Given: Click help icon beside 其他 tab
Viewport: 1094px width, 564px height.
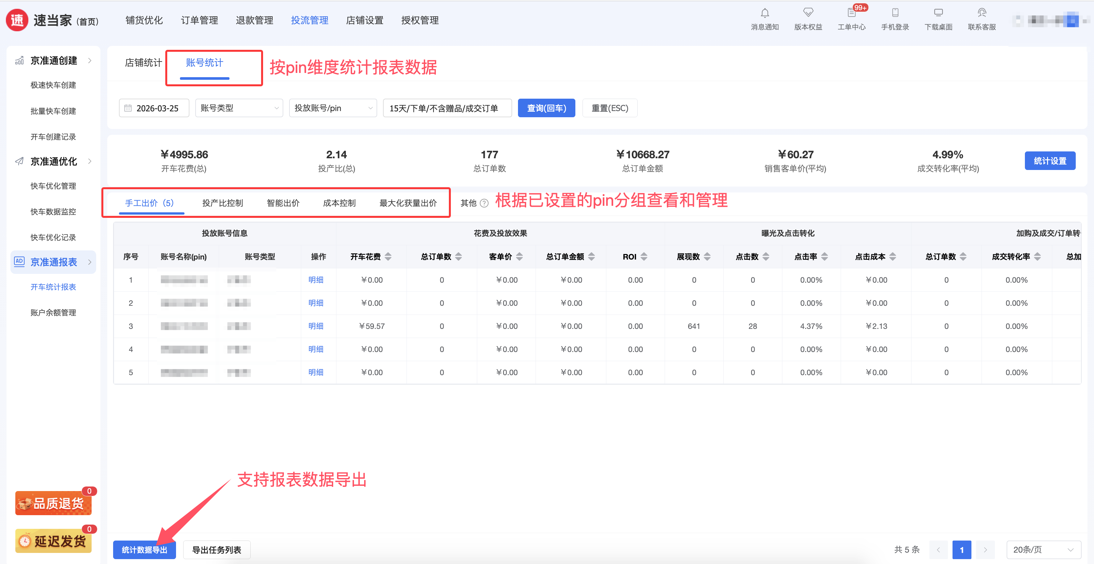Looking at the screenshot, I should [484, 203].
